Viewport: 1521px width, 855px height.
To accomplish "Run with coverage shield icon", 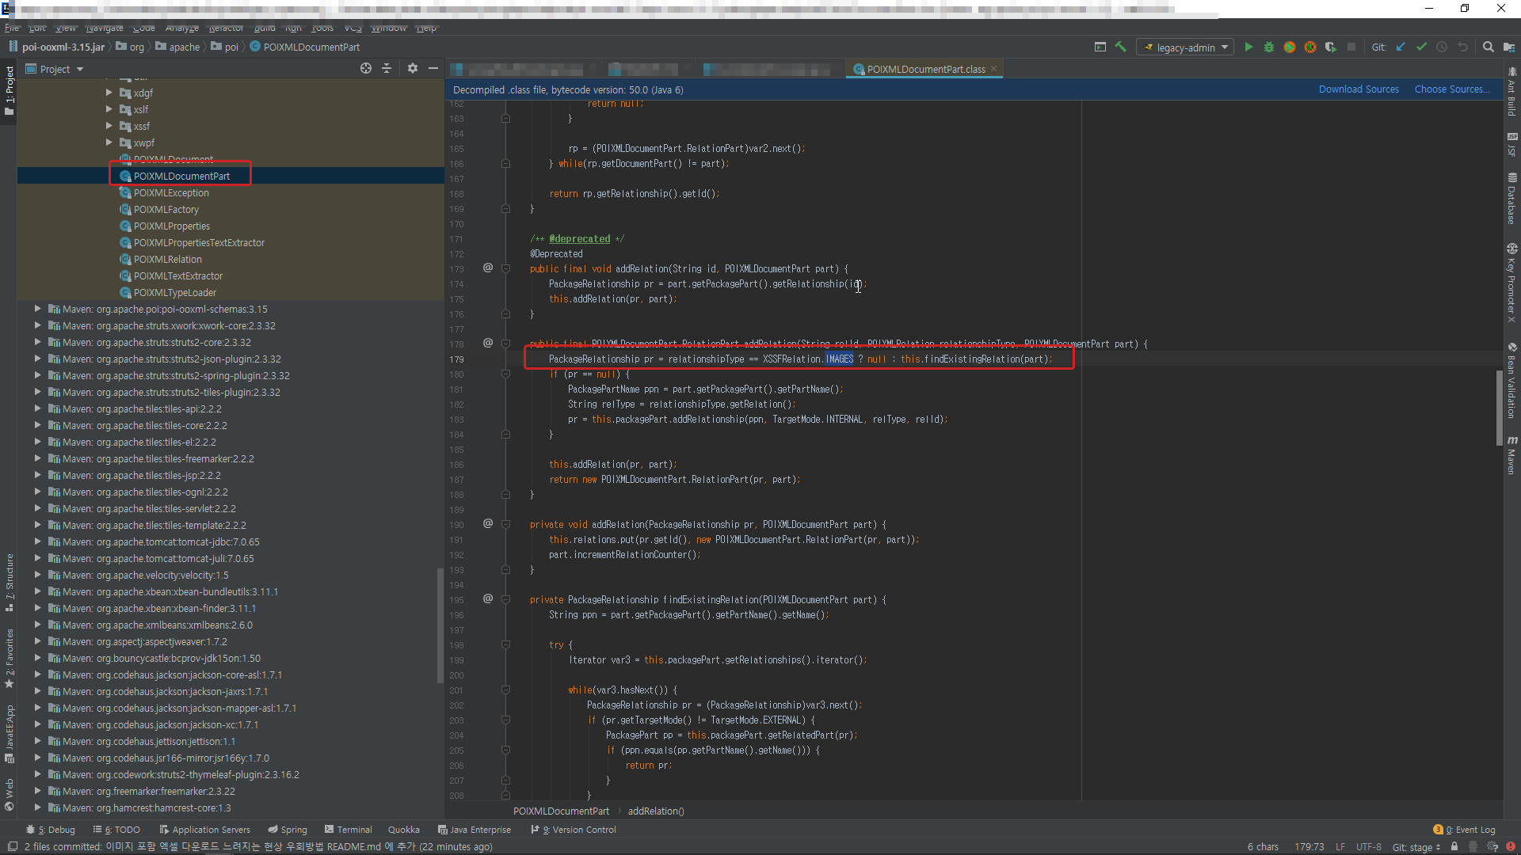I will pos(1331,47).
